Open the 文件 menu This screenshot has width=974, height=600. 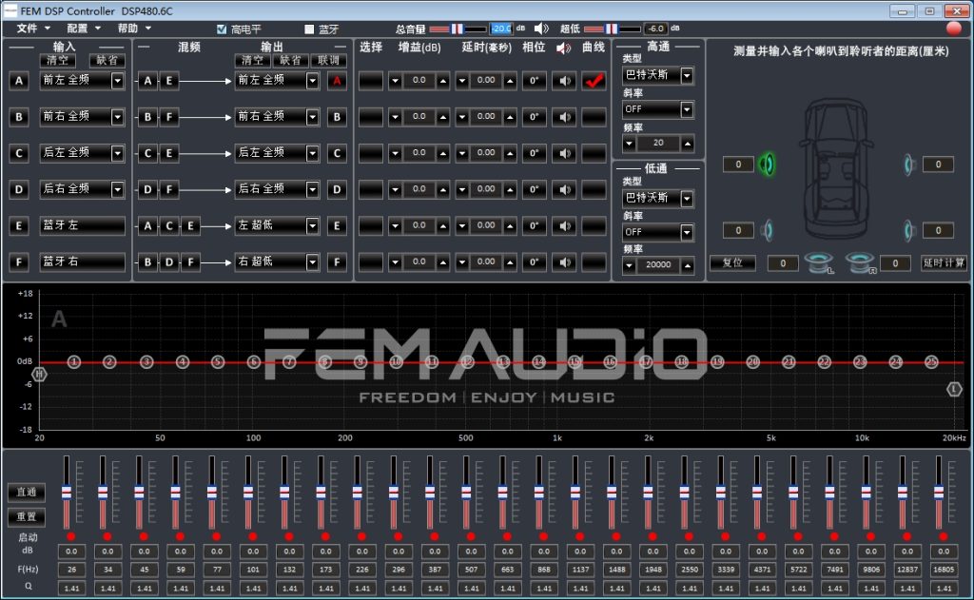click(32, 29)
